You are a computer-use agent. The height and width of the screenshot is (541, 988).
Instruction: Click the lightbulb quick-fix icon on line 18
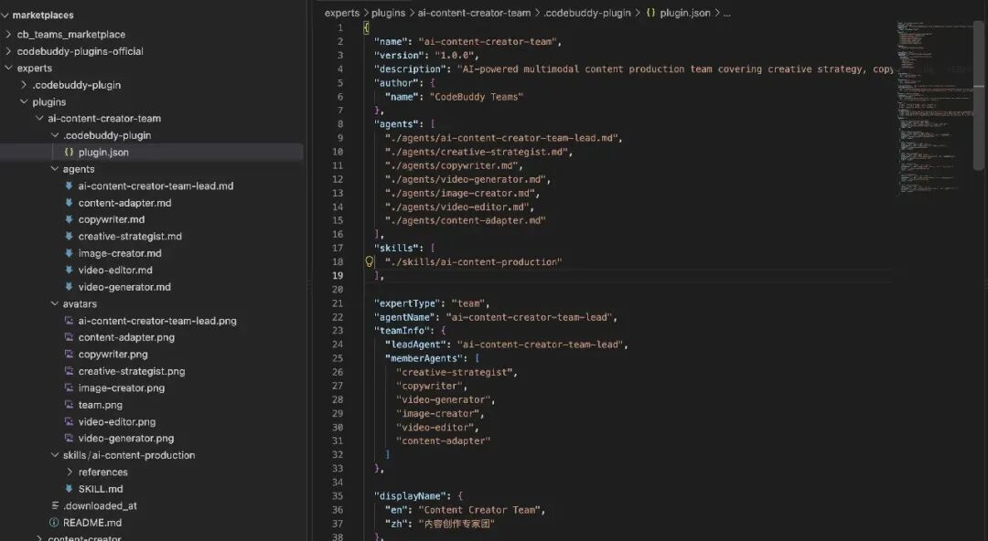click(370, 261)
